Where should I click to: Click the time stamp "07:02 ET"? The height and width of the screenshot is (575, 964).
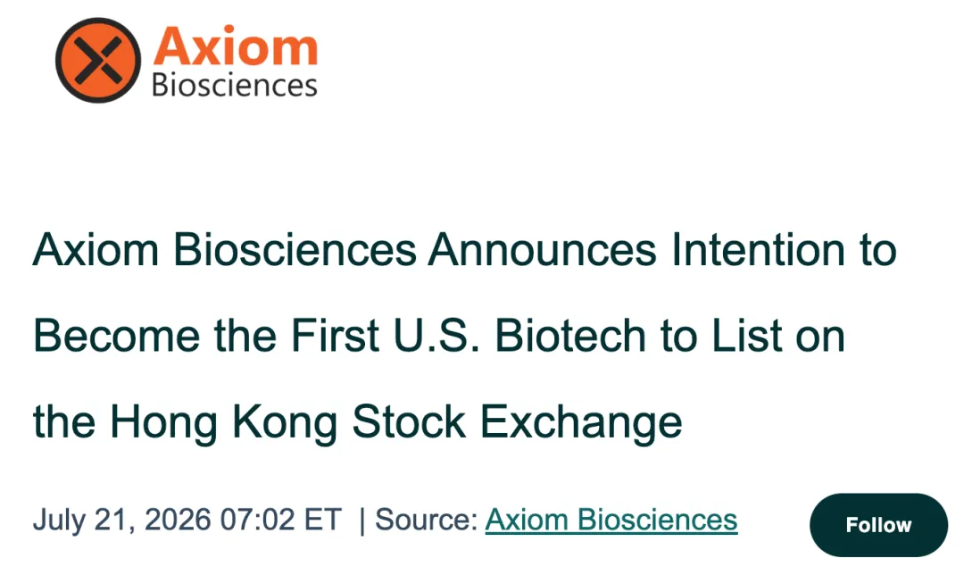(280, 520)
